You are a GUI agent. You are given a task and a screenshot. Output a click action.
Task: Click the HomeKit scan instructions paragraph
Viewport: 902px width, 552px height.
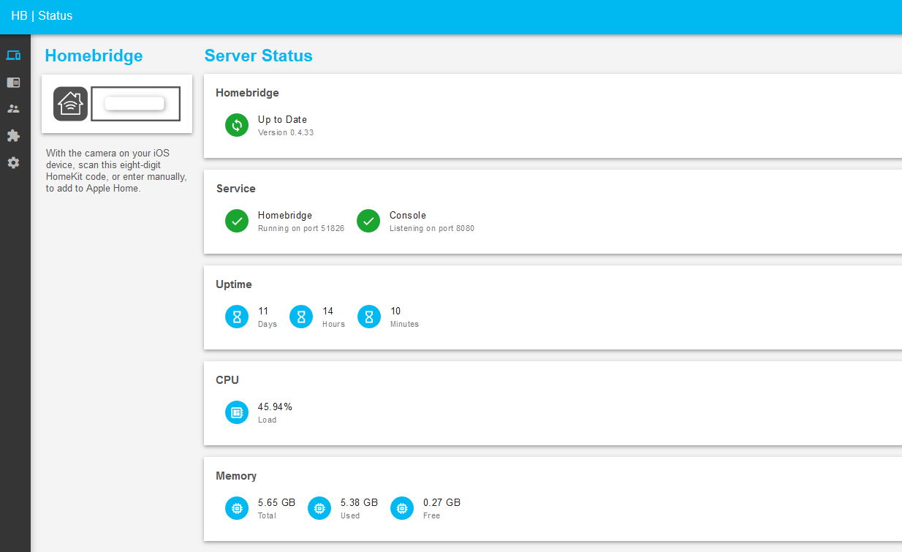coord(116,170)
